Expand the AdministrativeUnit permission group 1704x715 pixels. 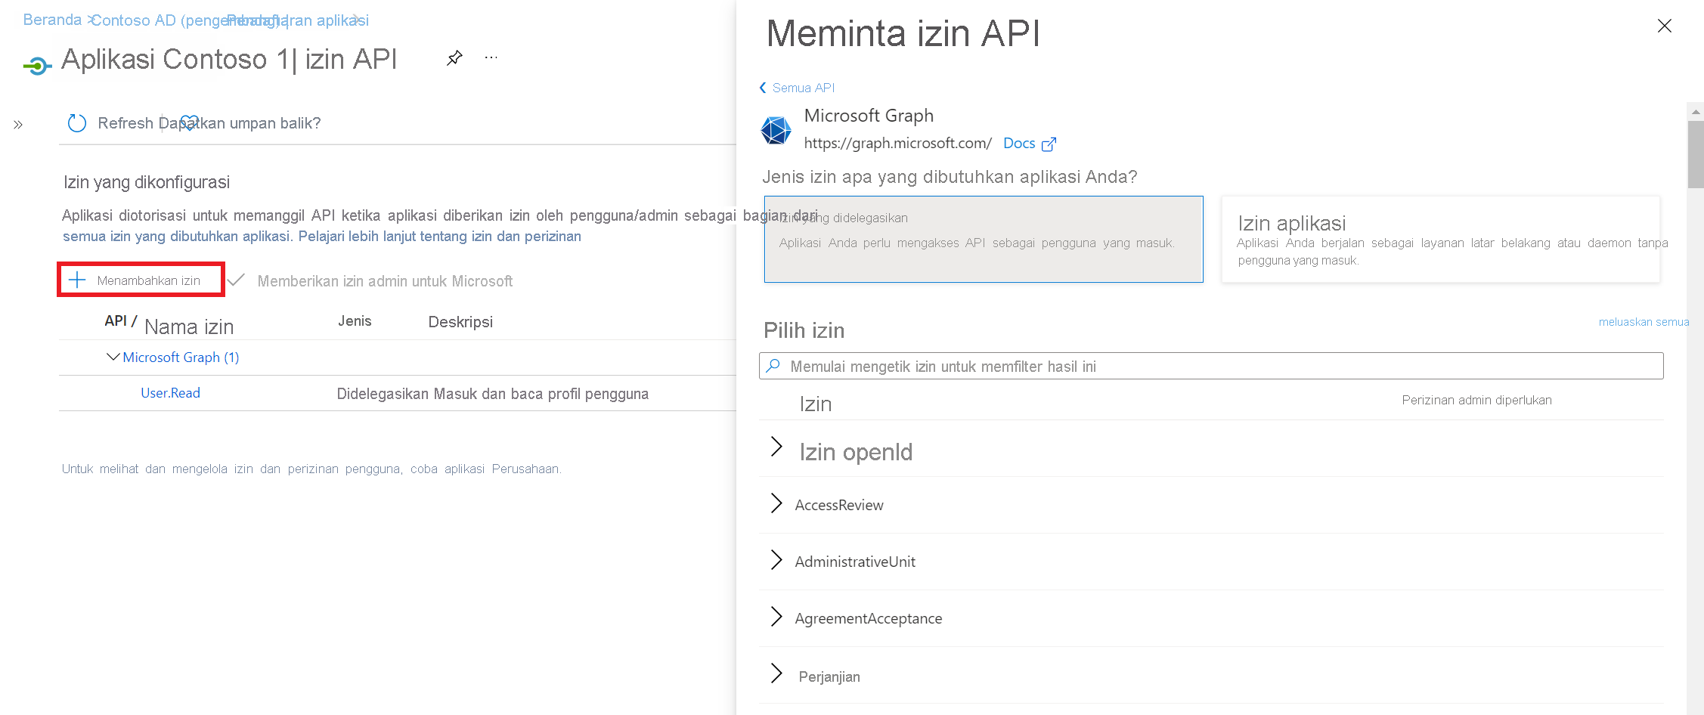coord(776,560)
